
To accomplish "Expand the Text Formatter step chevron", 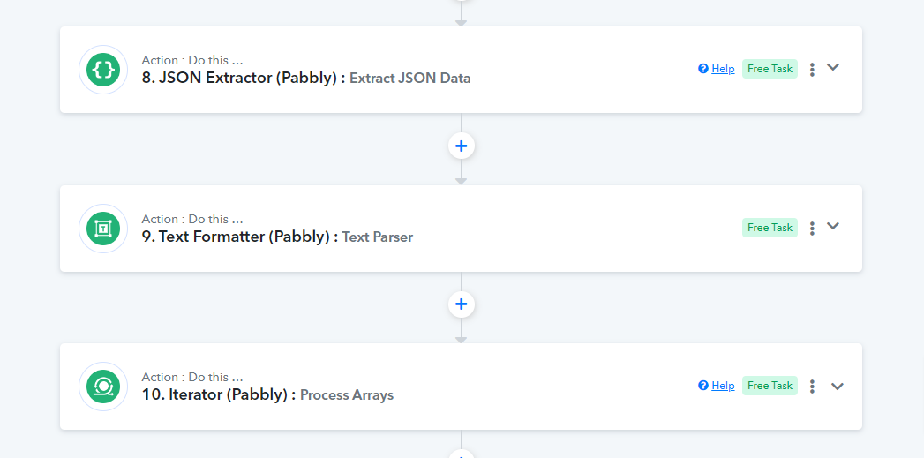I will (833, 226).
